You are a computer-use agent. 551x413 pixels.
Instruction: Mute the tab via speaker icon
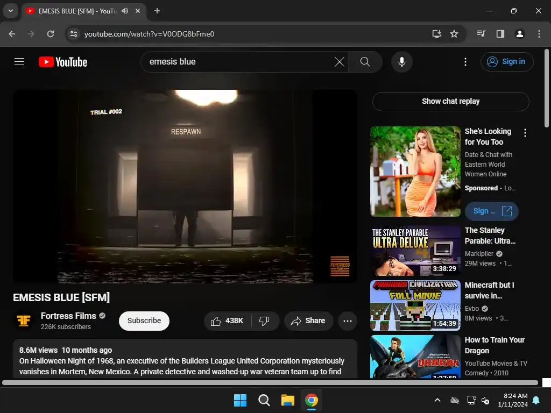click(x=125, y=11)
